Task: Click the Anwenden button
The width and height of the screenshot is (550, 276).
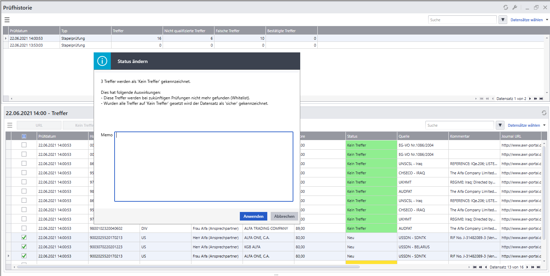Action: [253, 216]
